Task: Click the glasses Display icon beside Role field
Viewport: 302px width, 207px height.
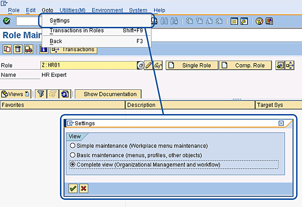Action: [158, 65]
